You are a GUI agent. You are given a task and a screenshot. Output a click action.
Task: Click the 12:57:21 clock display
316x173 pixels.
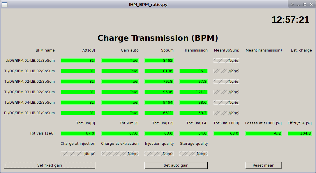(x=290, y=20)
